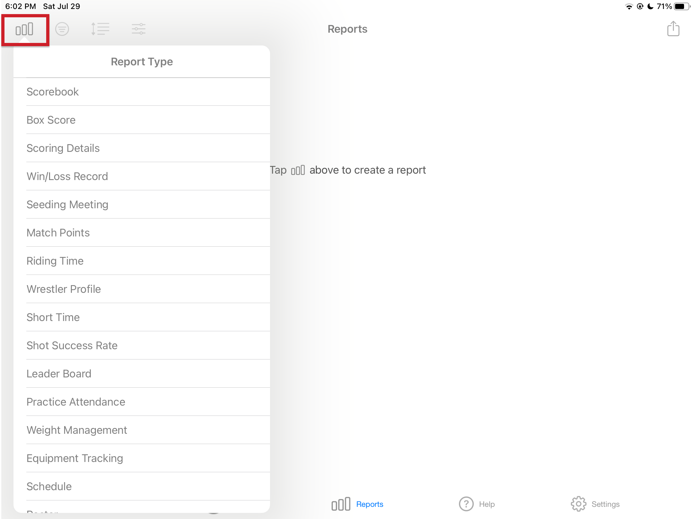
Task: Open the Win/Loss Record report
Action: (x=67, y=177)
